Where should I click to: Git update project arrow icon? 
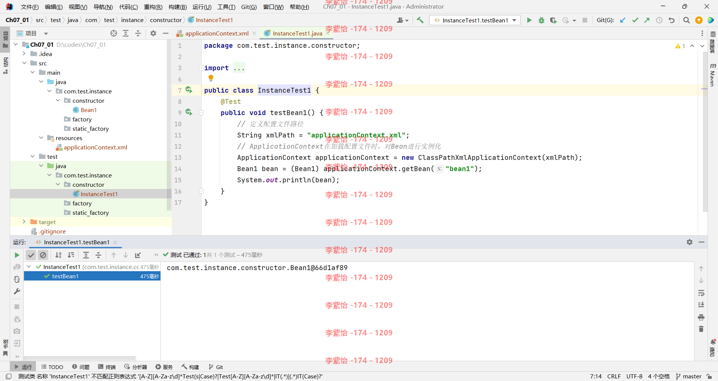(623, 20)
